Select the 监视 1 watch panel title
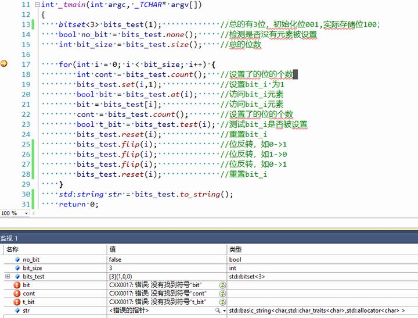Screen dimensions: 418x318 click(x=9, y=238)
